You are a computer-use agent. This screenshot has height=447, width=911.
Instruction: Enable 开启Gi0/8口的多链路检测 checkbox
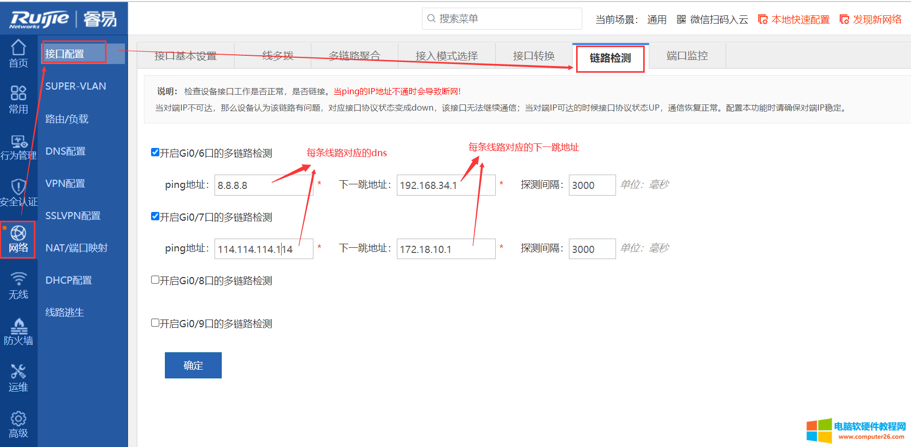(x=155, y=280)
